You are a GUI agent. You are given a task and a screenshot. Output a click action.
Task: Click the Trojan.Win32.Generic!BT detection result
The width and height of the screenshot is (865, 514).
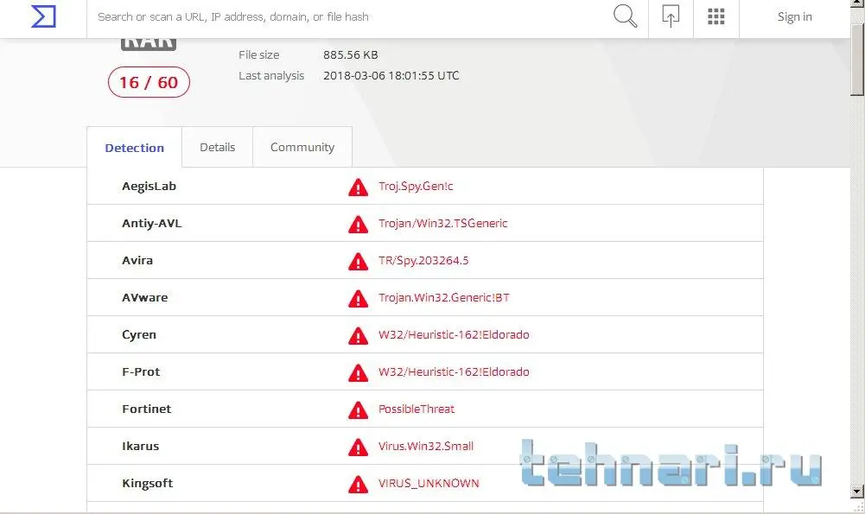click(443, 297)
